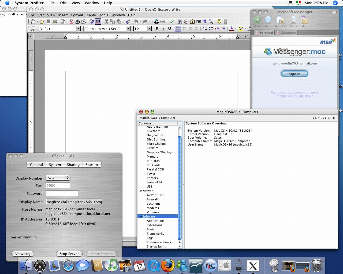Open the Tools menu in Writer
343x274 pixels.
pos(103,15)
